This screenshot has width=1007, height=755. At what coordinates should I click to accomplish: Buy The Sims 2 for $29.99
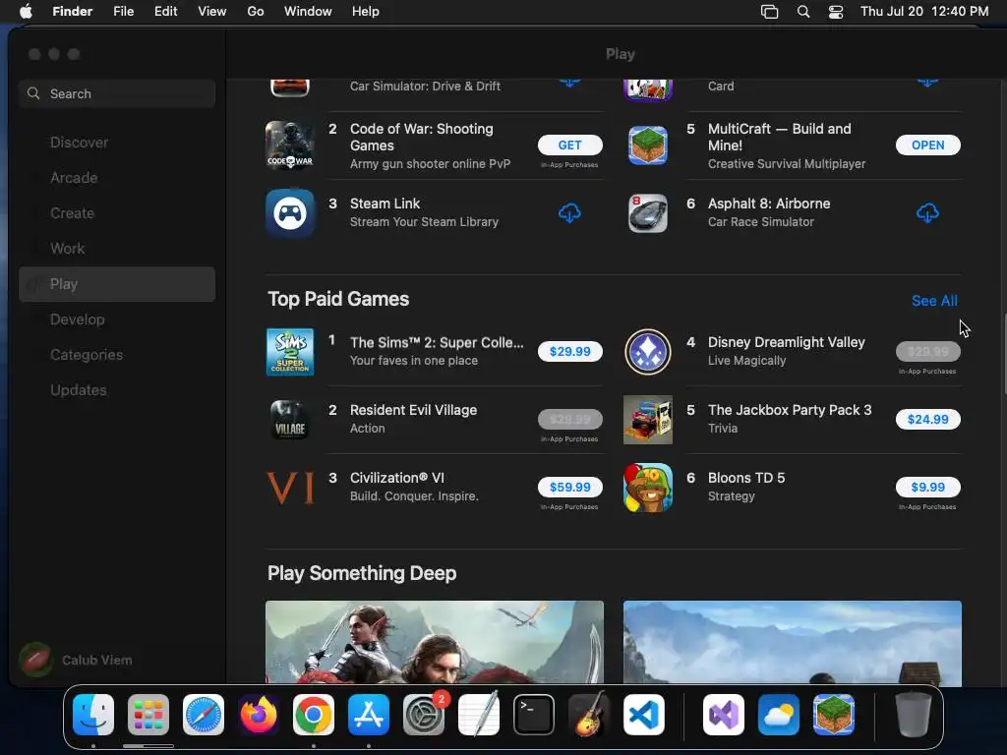(569, 351)
